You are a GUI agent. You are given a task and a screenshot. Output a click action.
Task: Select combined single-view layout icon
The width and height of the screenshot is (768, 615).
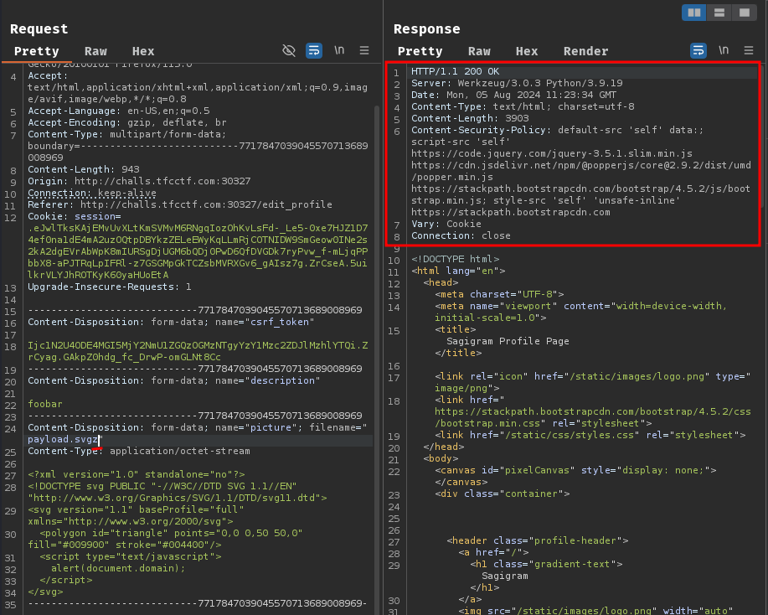tap(744, 13)
